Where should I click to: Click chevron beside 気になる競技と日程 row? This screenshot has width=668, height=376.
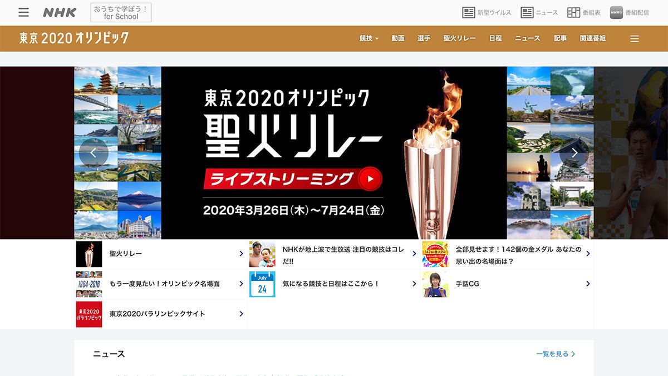pyautogui.click(x=414, y=284)
